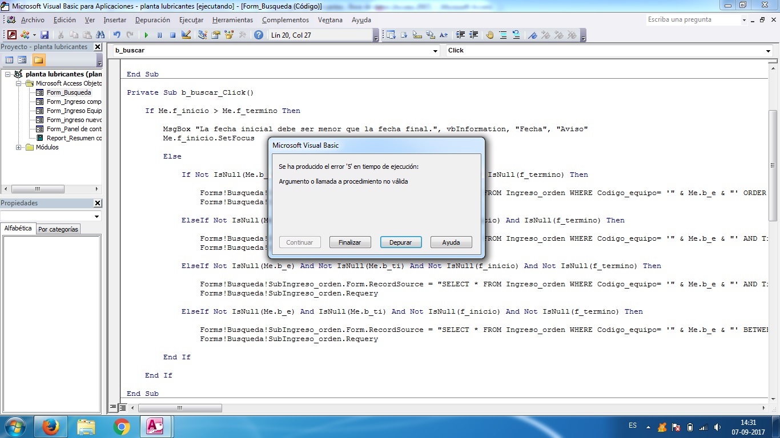Click the Complete Word toolbar icon
The image size is (780, 438).
444,35
